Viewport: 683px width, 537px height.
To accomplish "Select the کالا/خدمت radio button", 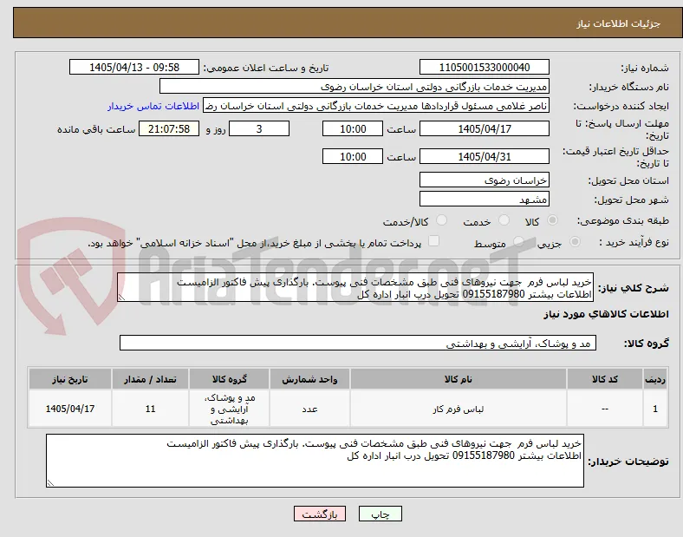I will (x=442, y=220).
